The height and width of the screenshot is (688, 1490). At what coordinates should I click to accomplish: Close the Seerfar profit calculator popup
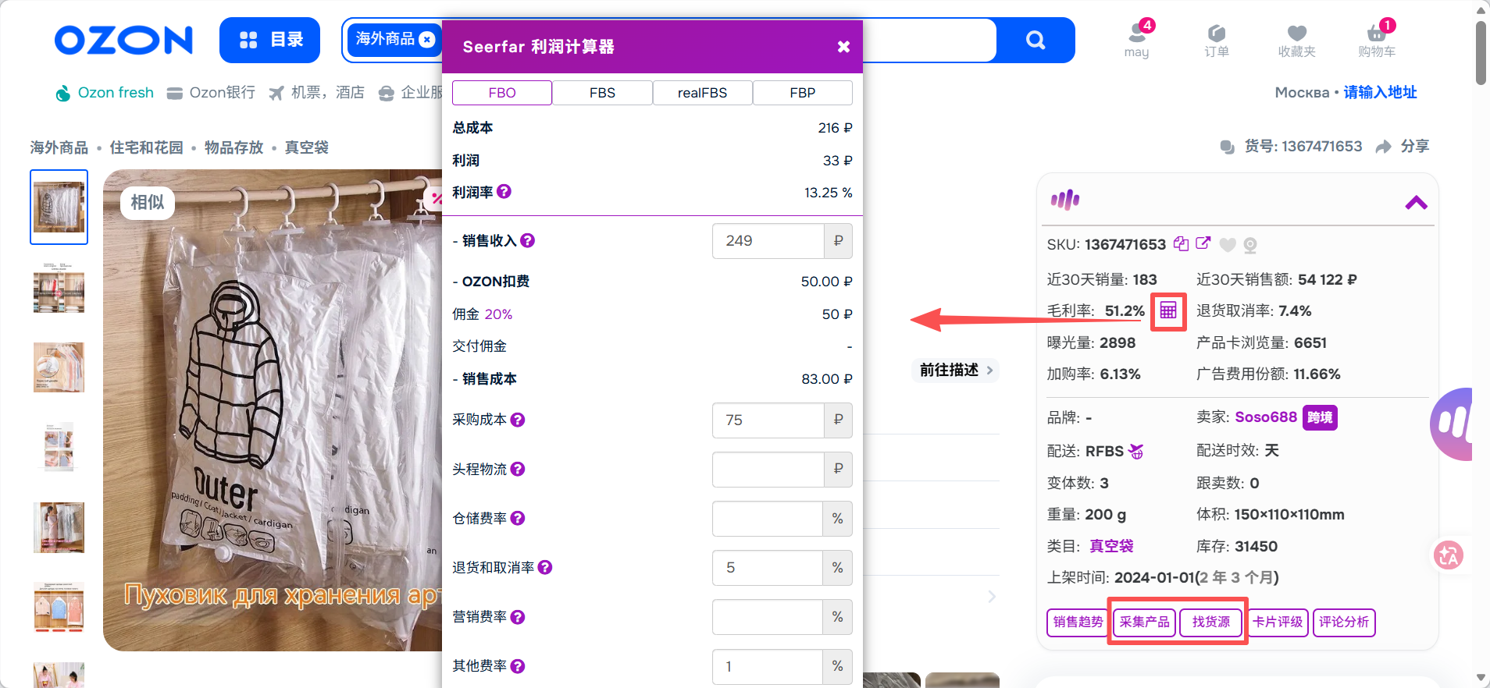(843, 47)
